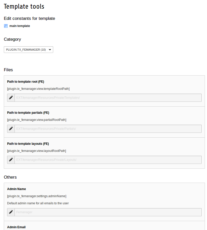Click the "main template" title text
This screenshot has height=230, width=207.
[20, 26]
